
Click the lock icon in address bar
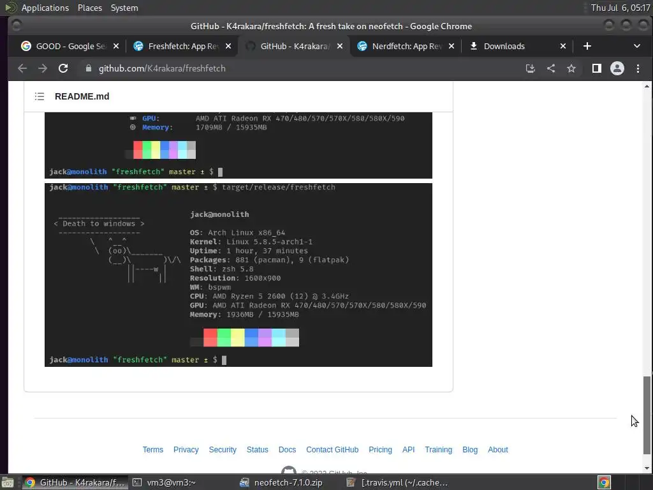point(88,68)
